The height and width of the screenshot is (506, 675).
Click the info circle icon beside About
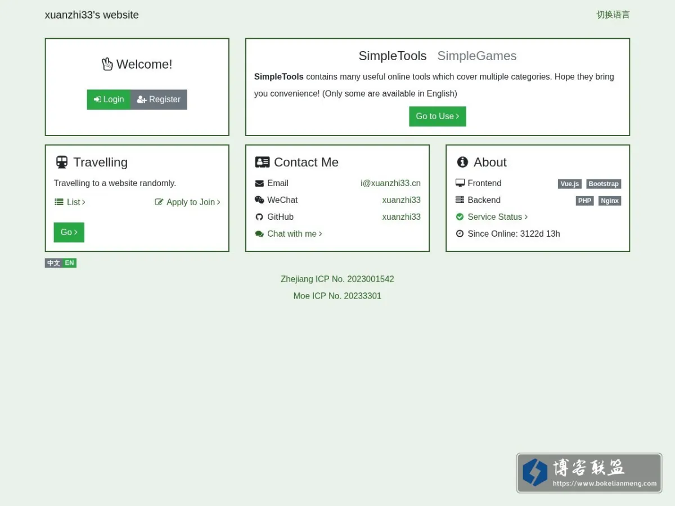462,162
